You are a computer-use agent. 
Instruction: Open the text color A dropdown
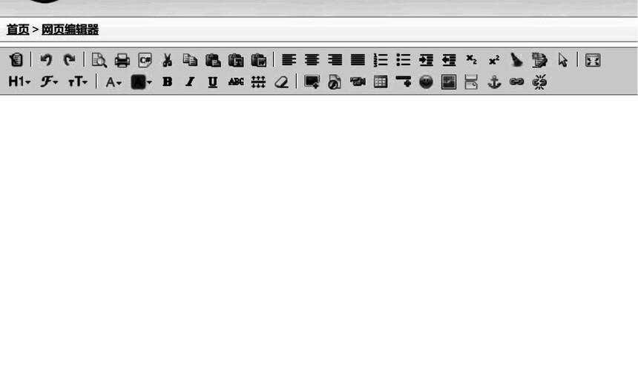tap(114, 82)
